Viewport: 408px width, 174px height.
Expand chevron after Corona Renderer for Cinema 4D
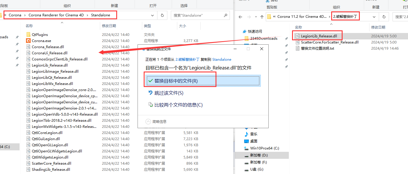click(87, 15)
